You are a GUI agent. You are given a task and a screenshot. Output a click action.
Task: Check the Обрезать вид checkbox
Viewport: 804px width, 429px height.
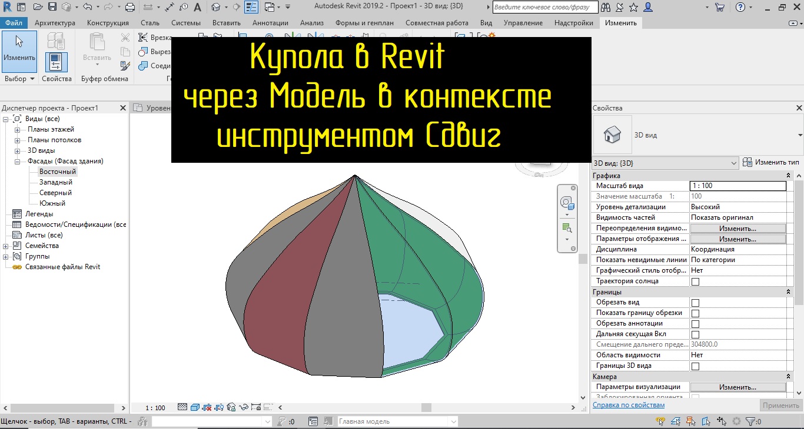point(695,303)
